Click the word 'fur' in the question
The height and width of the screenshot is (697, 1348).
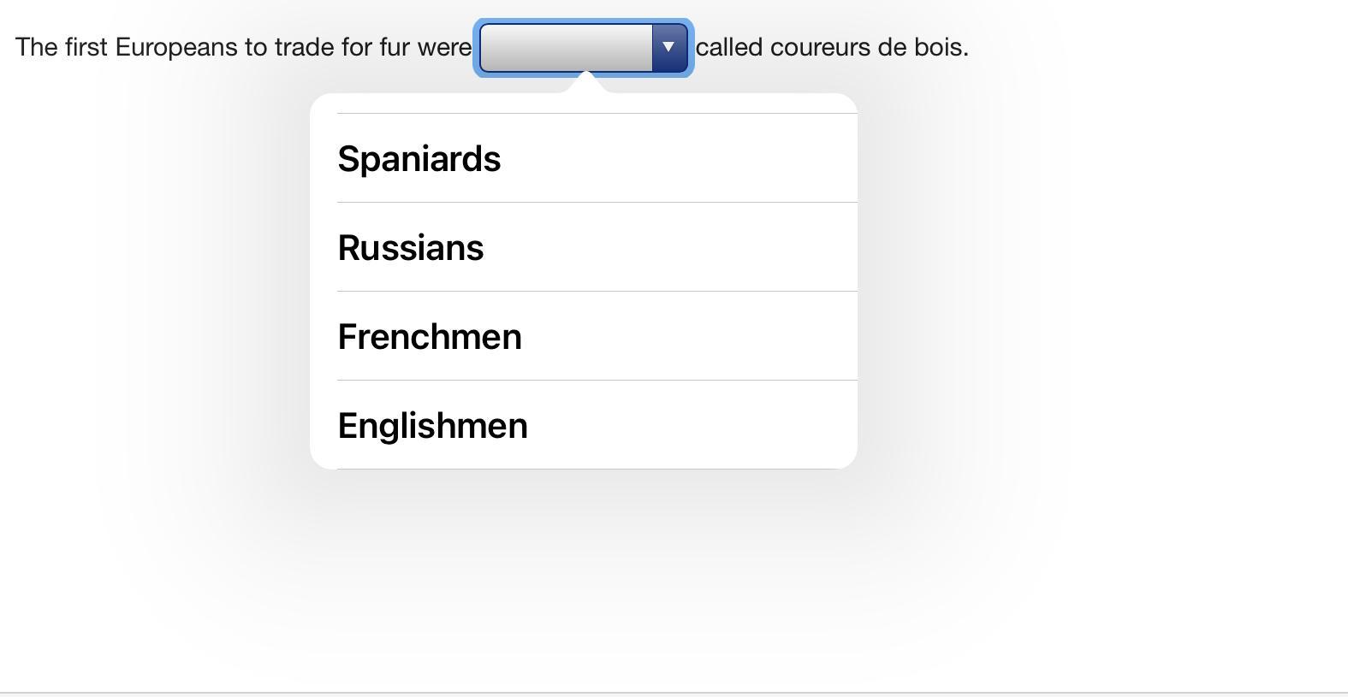[x=395, y=47]
